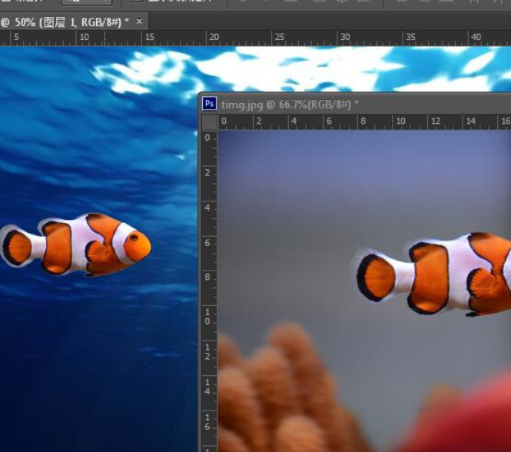511x452 pixels.
Task: Click the timg.jpg vertical ruler at mark 8
Action: [x=207, y=278]
